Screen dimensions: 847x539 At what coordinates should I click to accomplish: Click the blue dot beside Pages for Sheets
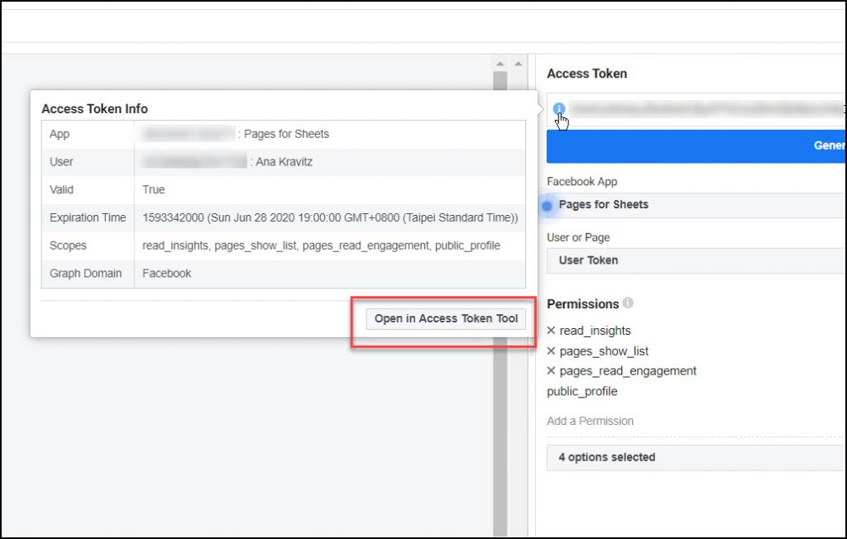548,203
